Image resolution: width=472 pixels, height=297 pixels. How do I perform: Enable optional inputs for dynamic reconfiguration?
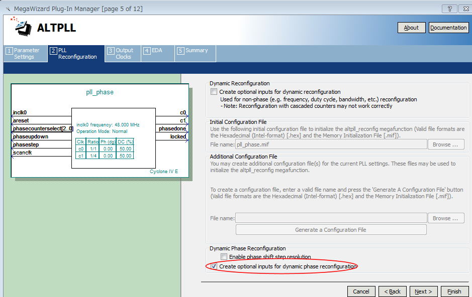[x=214, y=92]
